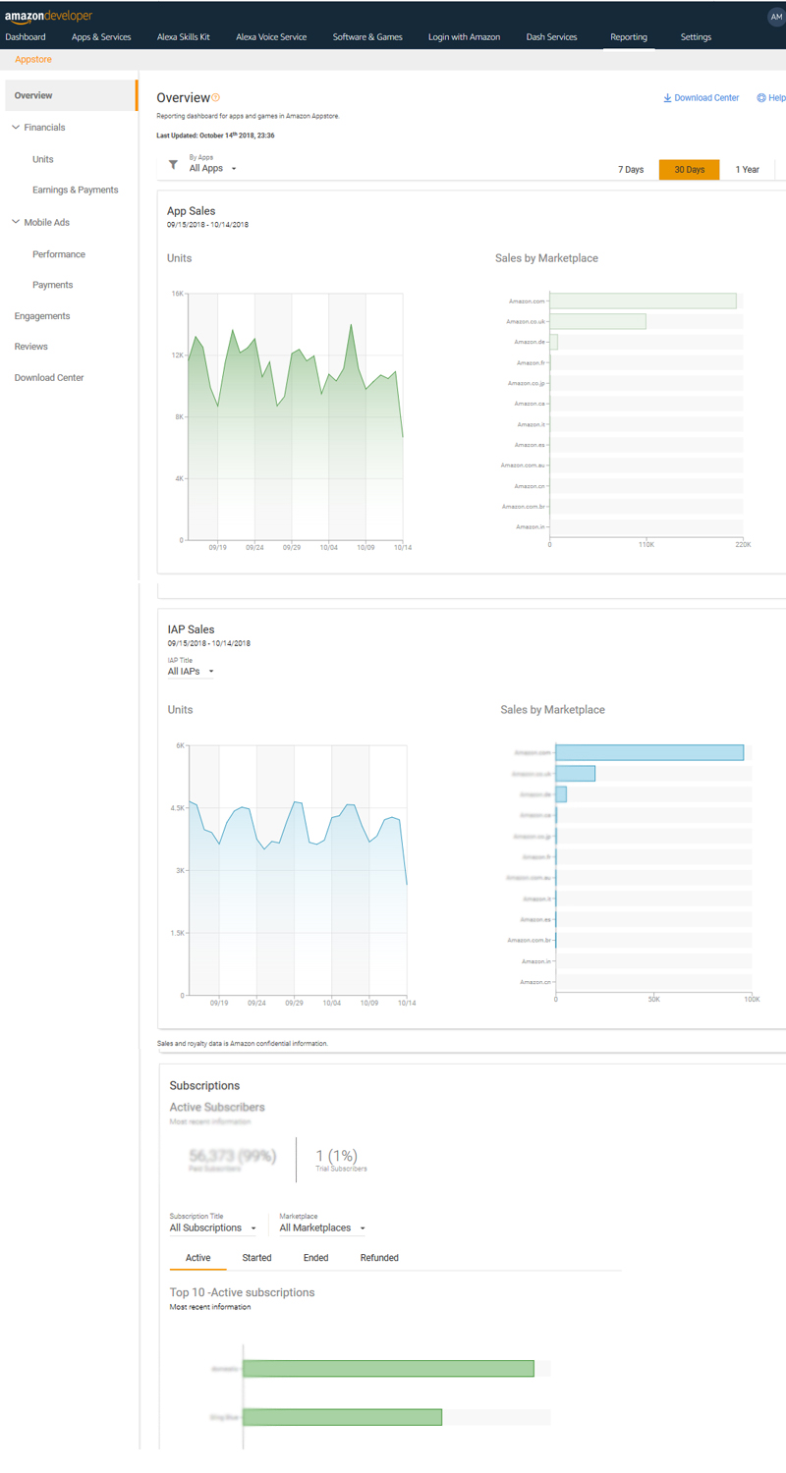Image resolution: width=786 pixels, height=1473 pixels.
Task: Collapse the Financials section
Action: click(x=16, y=128)
